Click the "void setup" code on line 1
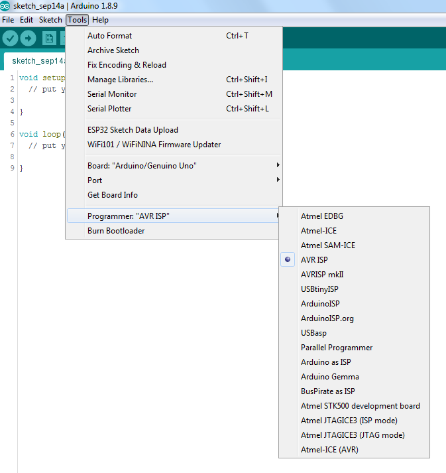This screenshot has height=473, width=446. [42, 78]
